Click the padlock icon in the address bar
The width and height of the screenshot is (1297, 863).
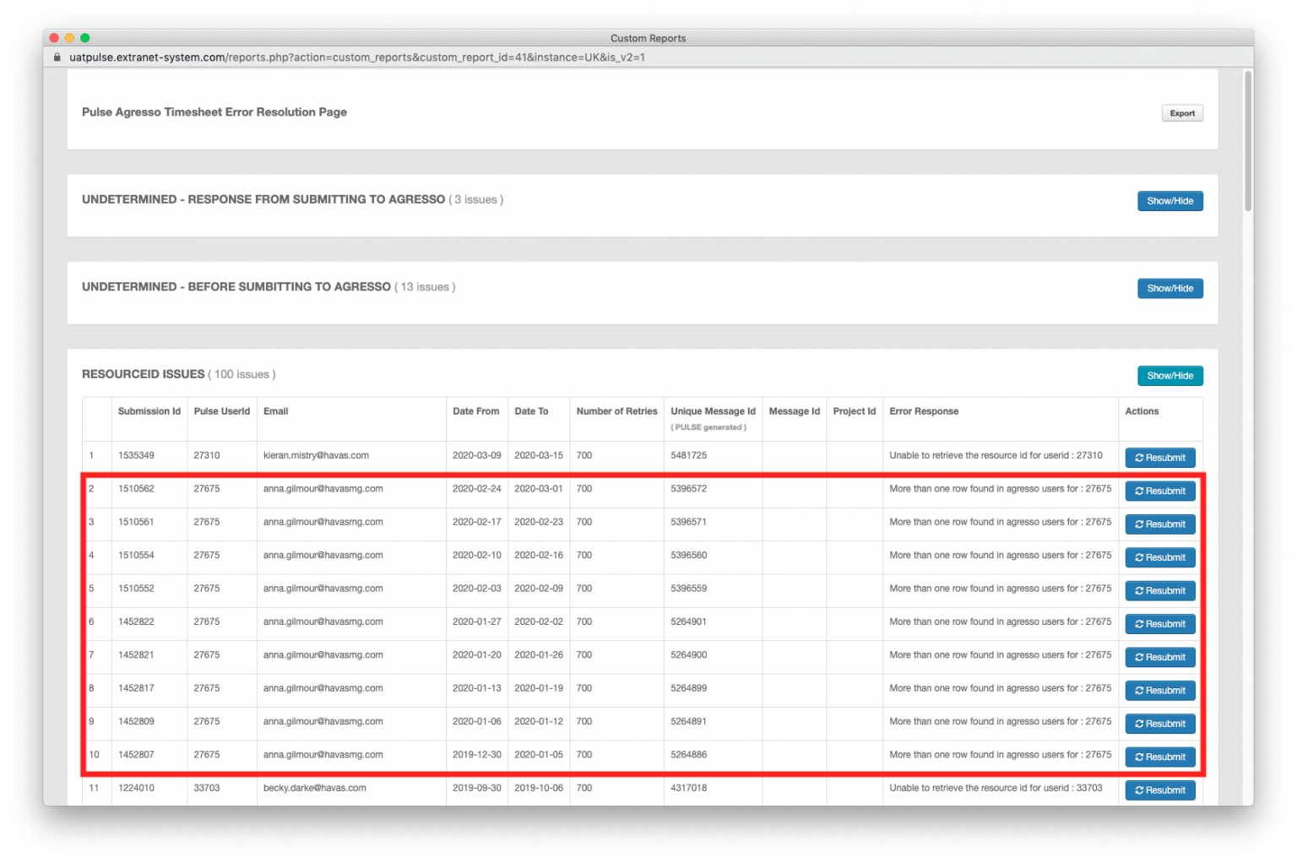click(57, 57)
